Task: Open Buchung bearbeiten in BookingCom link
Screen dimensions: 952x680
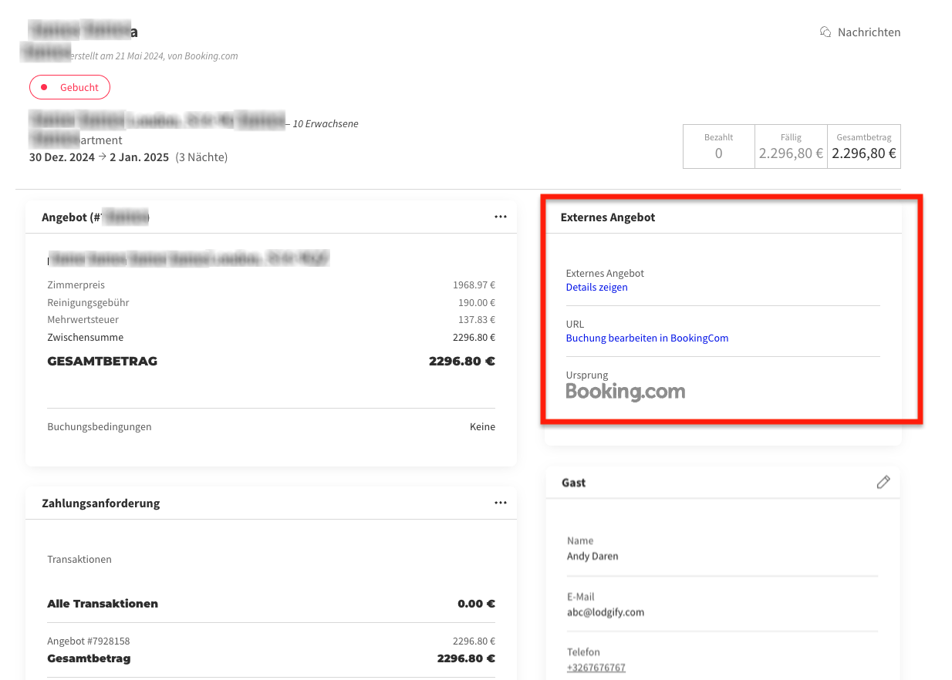Action: click(x=646, y=338)
